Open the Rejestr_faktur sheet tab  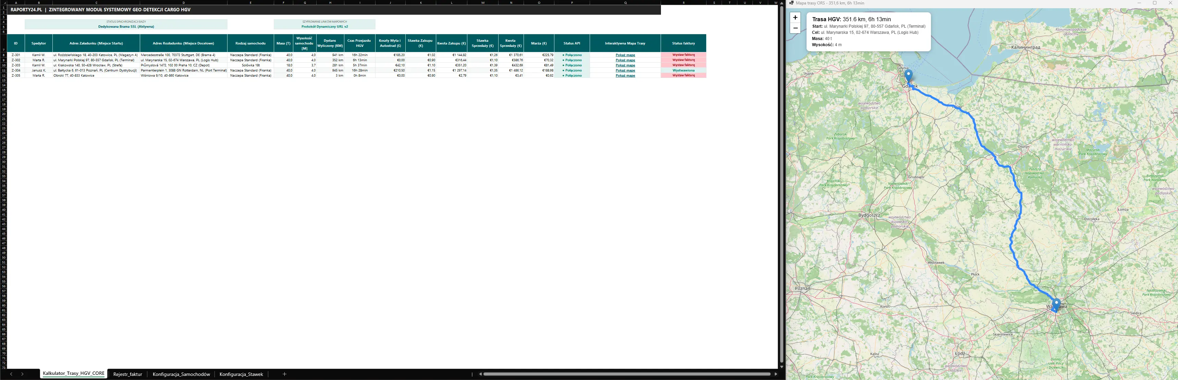click(x=127, y=374)
